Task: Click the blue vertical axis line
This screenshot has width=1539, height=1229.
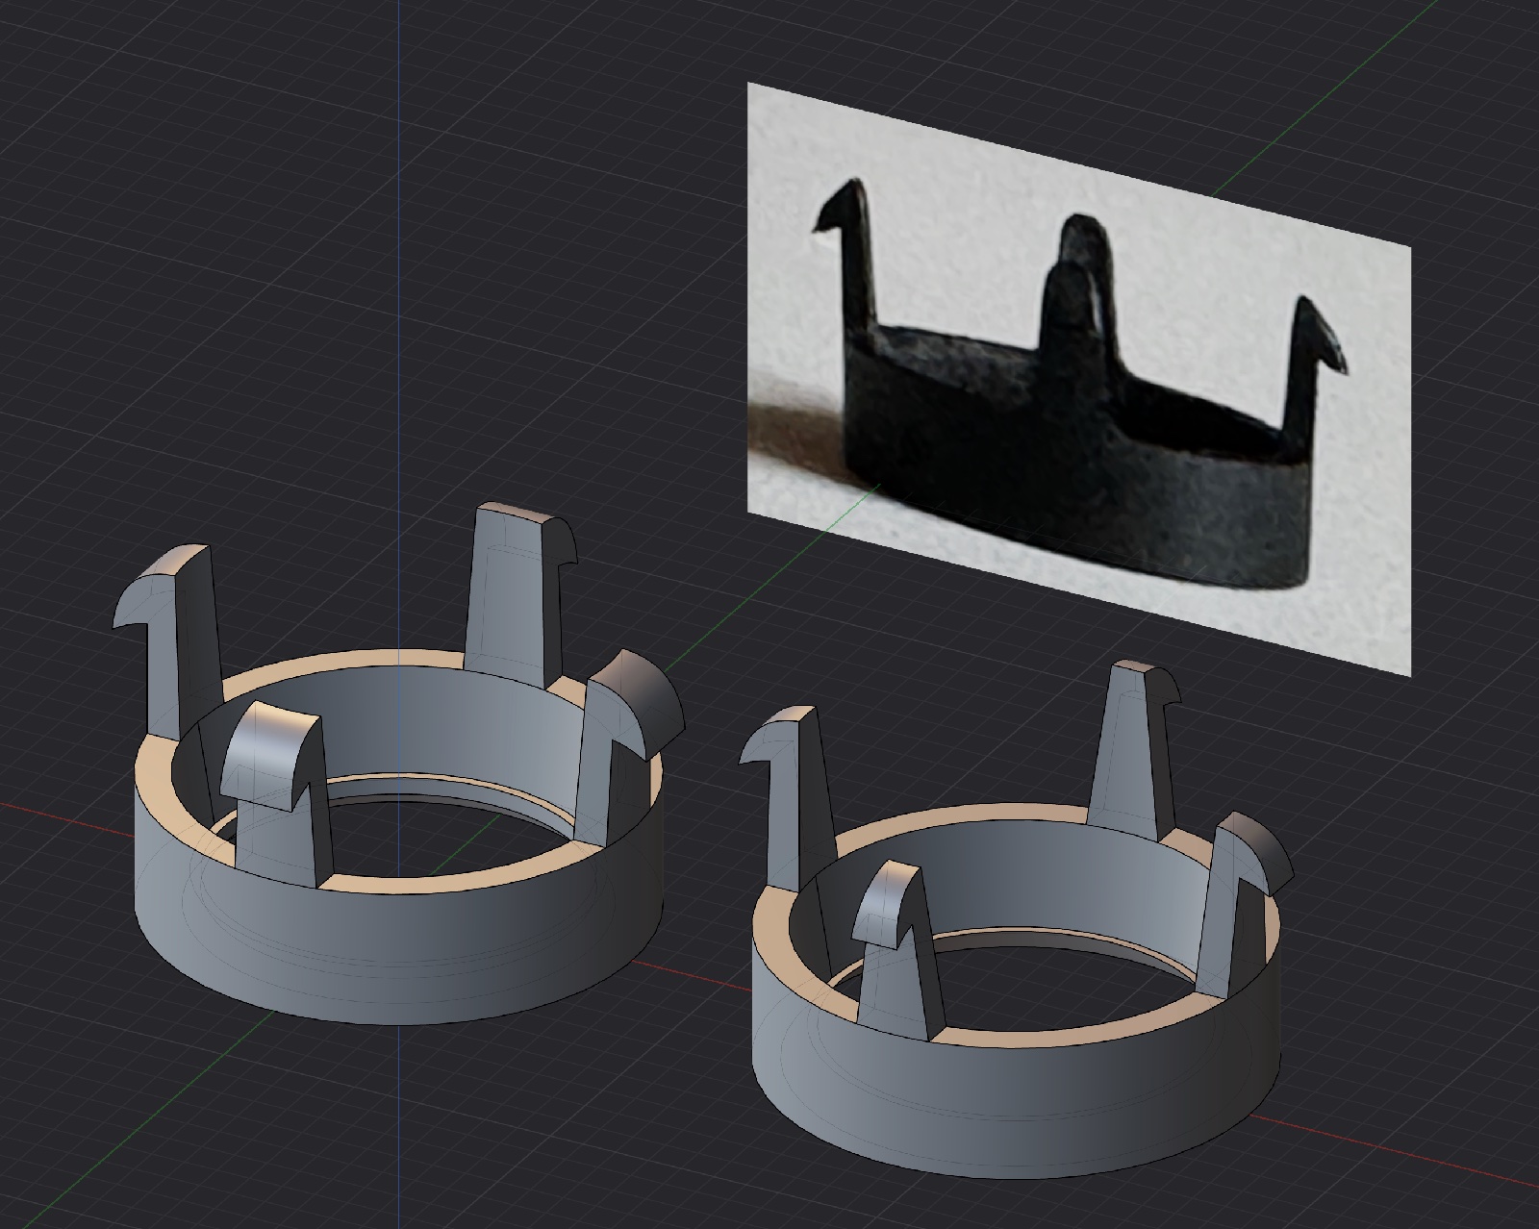Action: click(399, 288)
